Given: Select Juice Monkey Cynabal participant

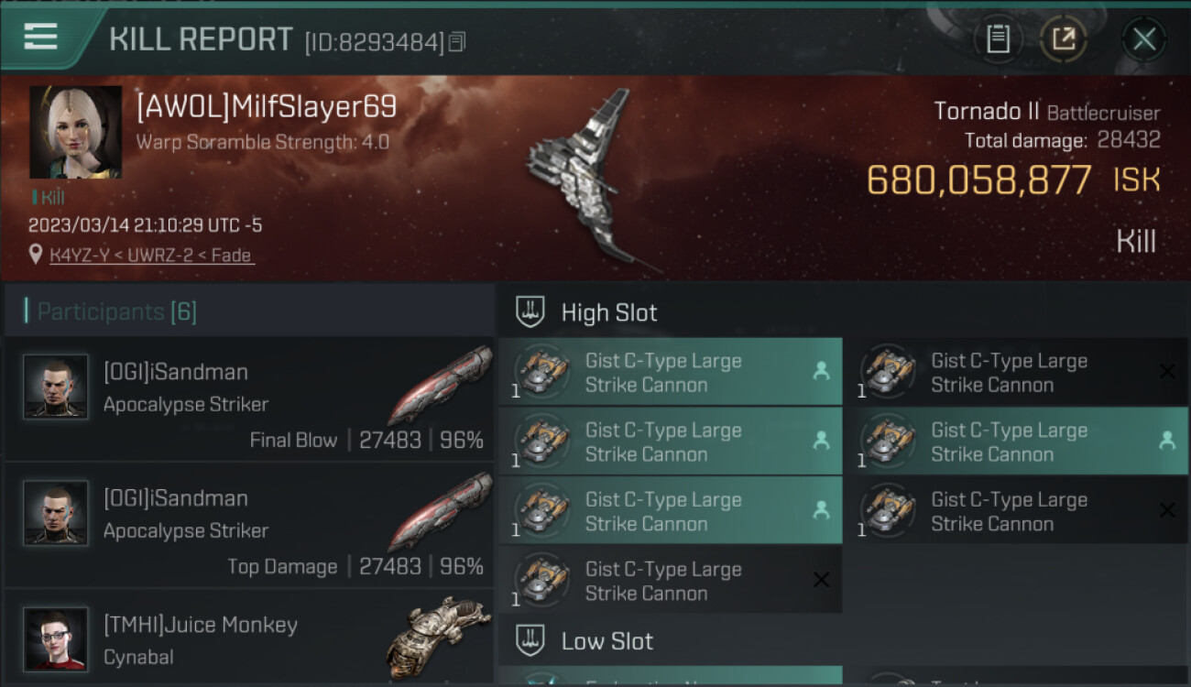Looking at the screenshot, I should coord(249,638).
